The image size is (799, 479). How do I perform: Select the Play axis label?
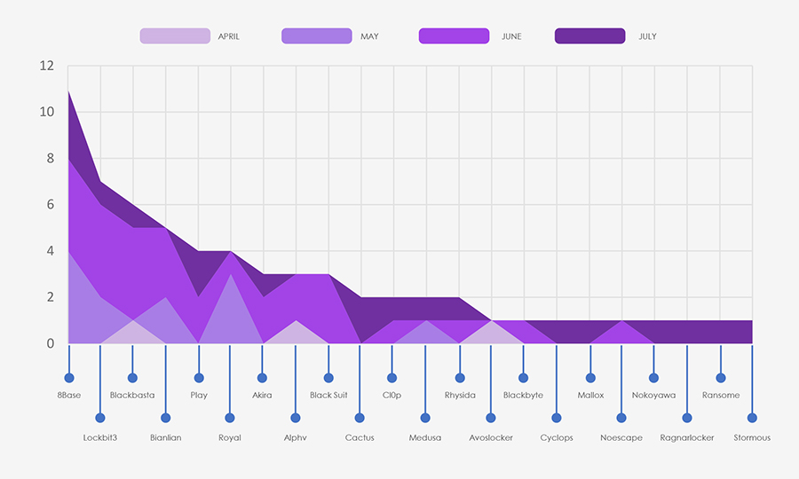(x=199, y=396)
